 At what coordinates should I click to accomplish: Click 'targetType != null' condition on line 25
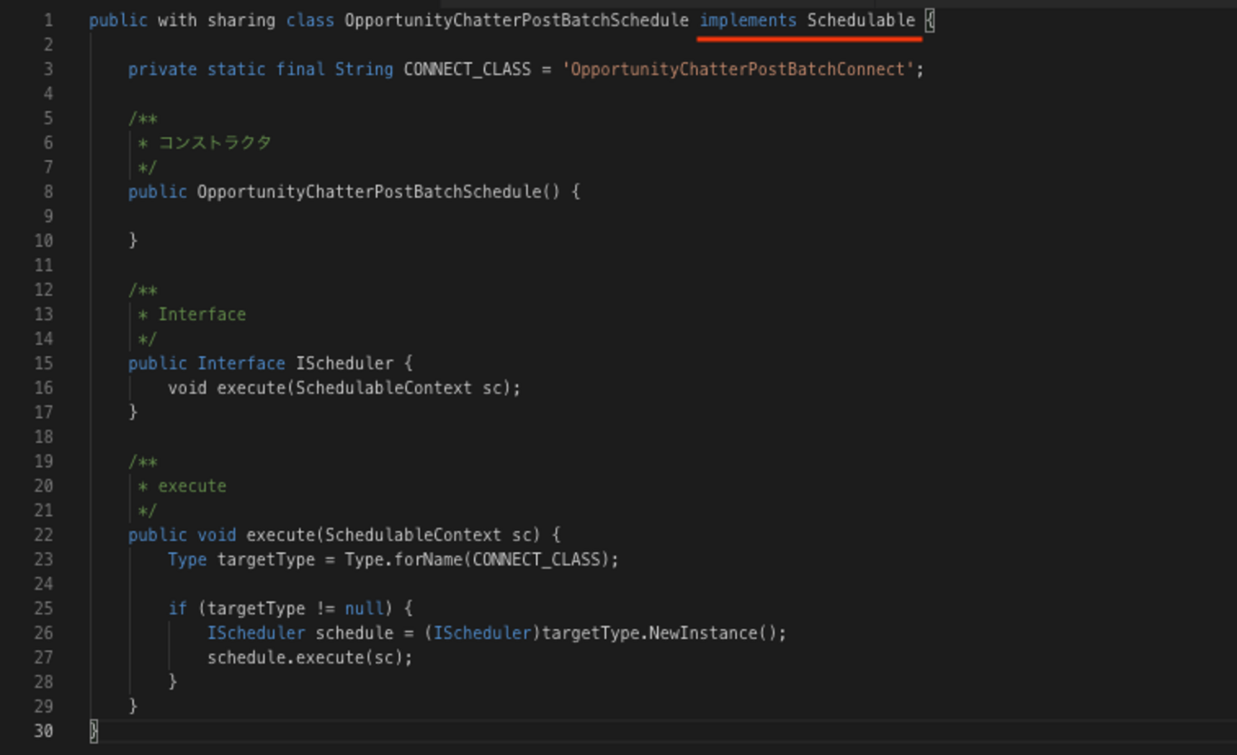click(x=296, y=608)
